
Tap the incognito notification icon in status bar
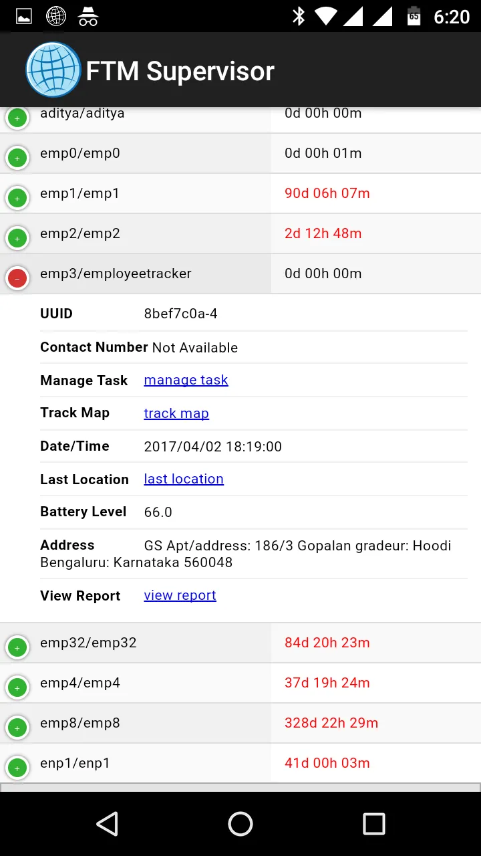88,17
